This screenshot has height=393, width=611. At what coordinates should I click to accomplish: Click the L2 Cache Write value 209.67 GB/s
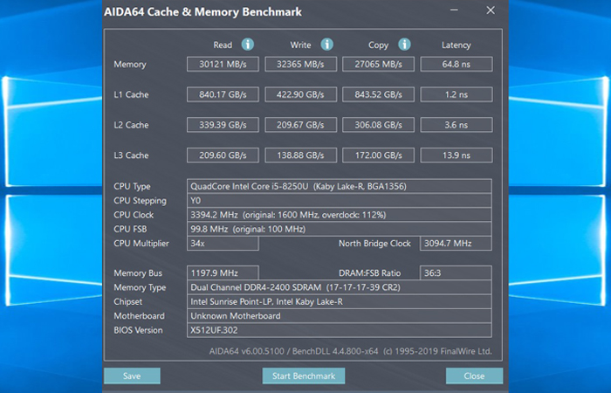(300, 125)
